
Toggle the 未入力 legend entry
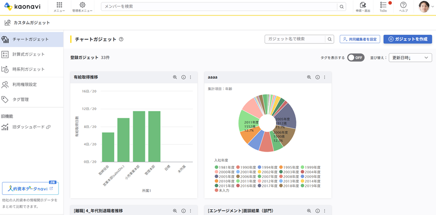tap(222, 190)
